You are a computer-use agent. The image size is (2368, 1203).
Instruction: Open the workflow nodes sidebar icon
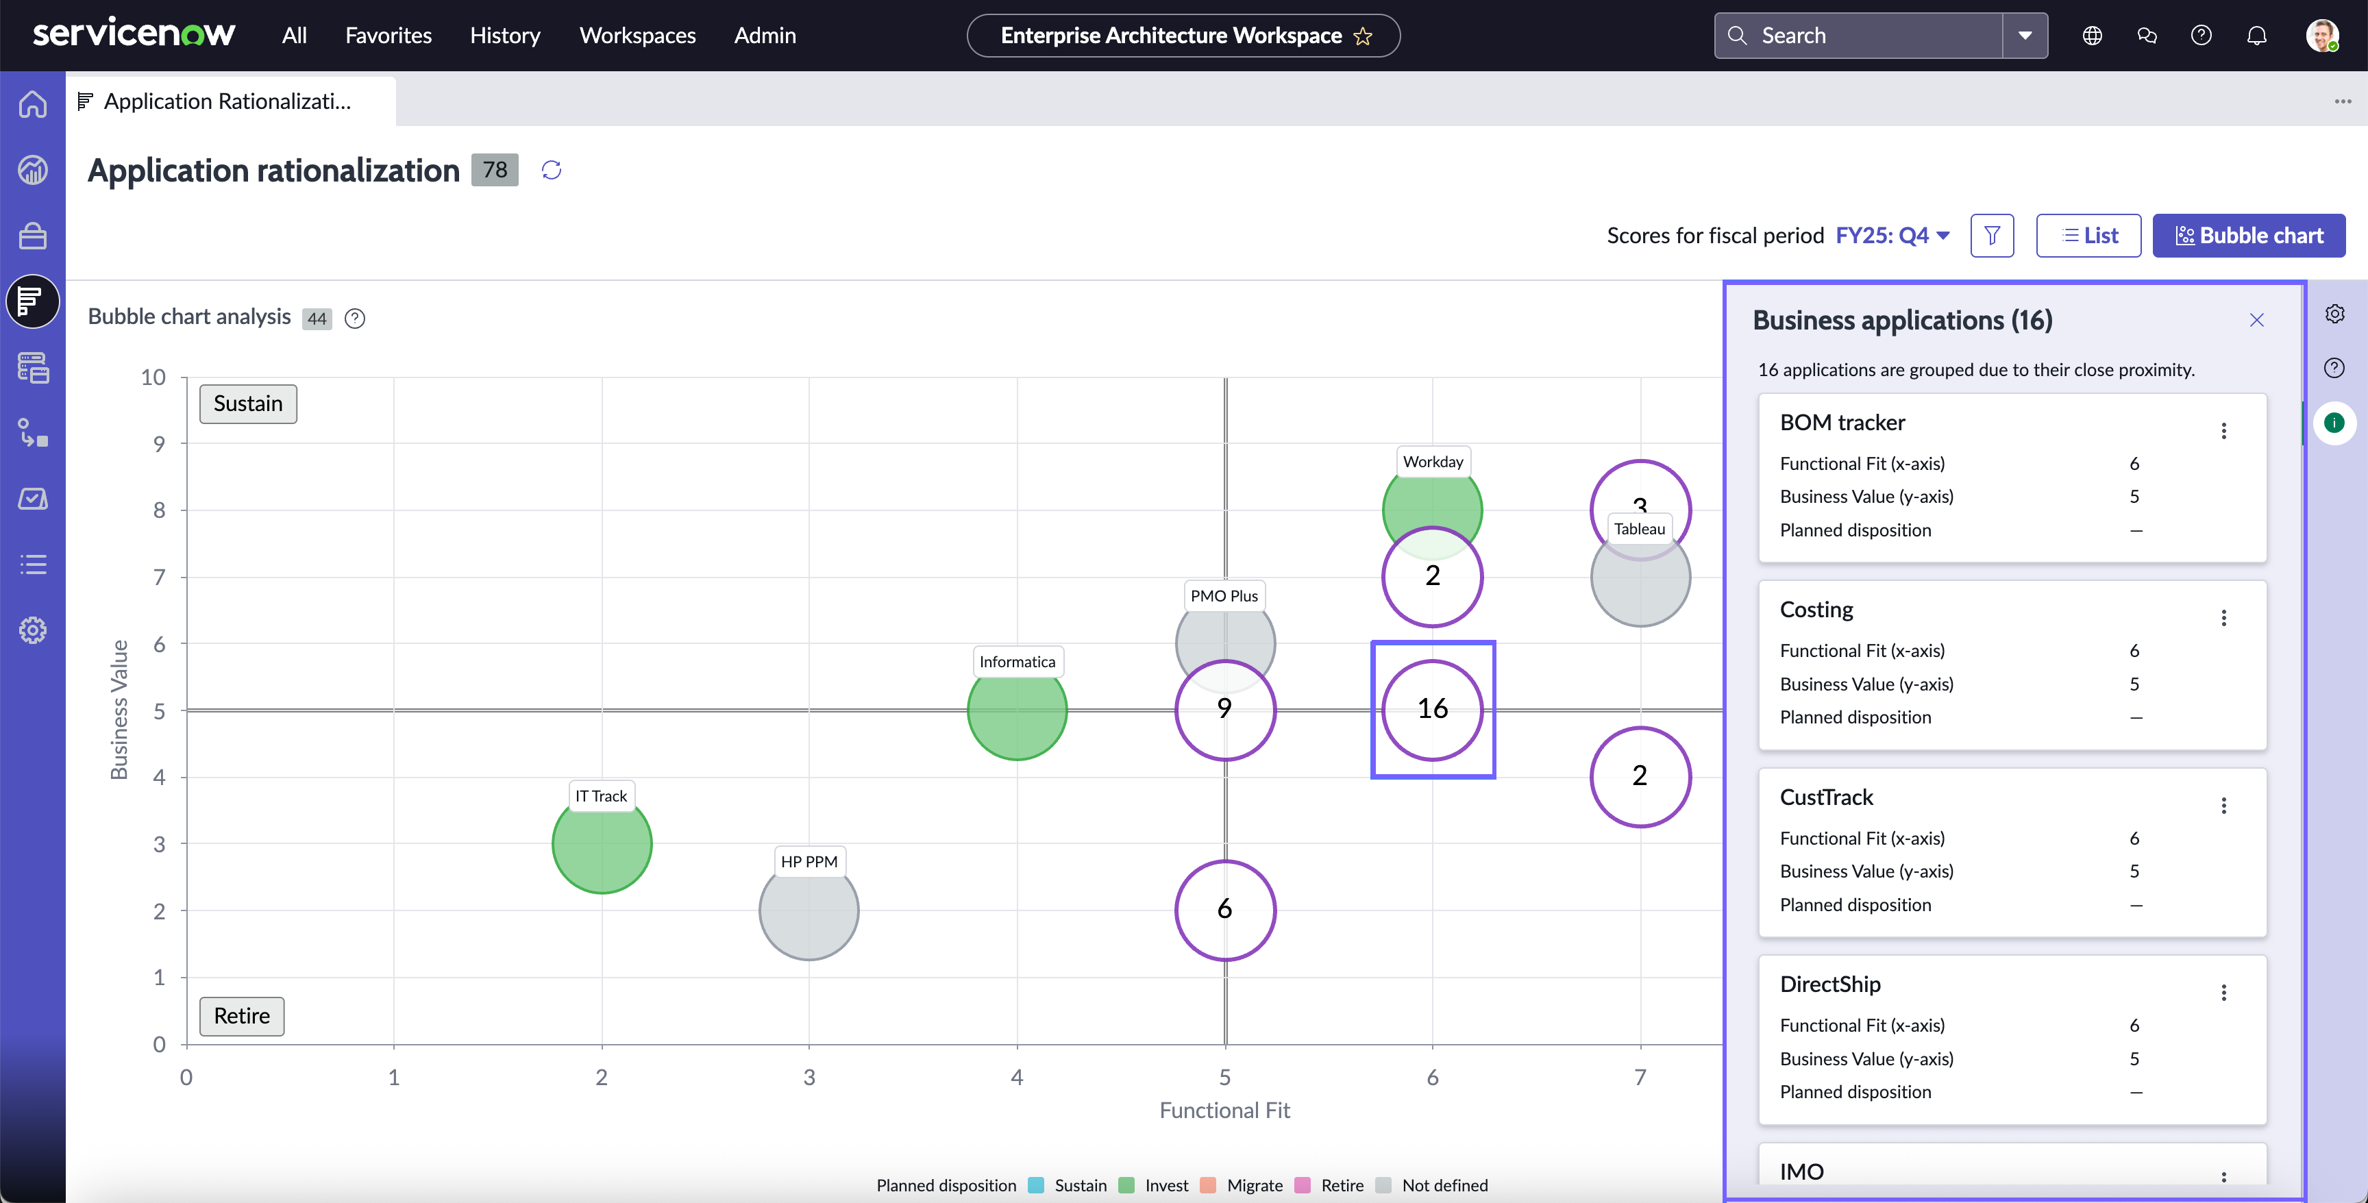click(x=33, y=433)
